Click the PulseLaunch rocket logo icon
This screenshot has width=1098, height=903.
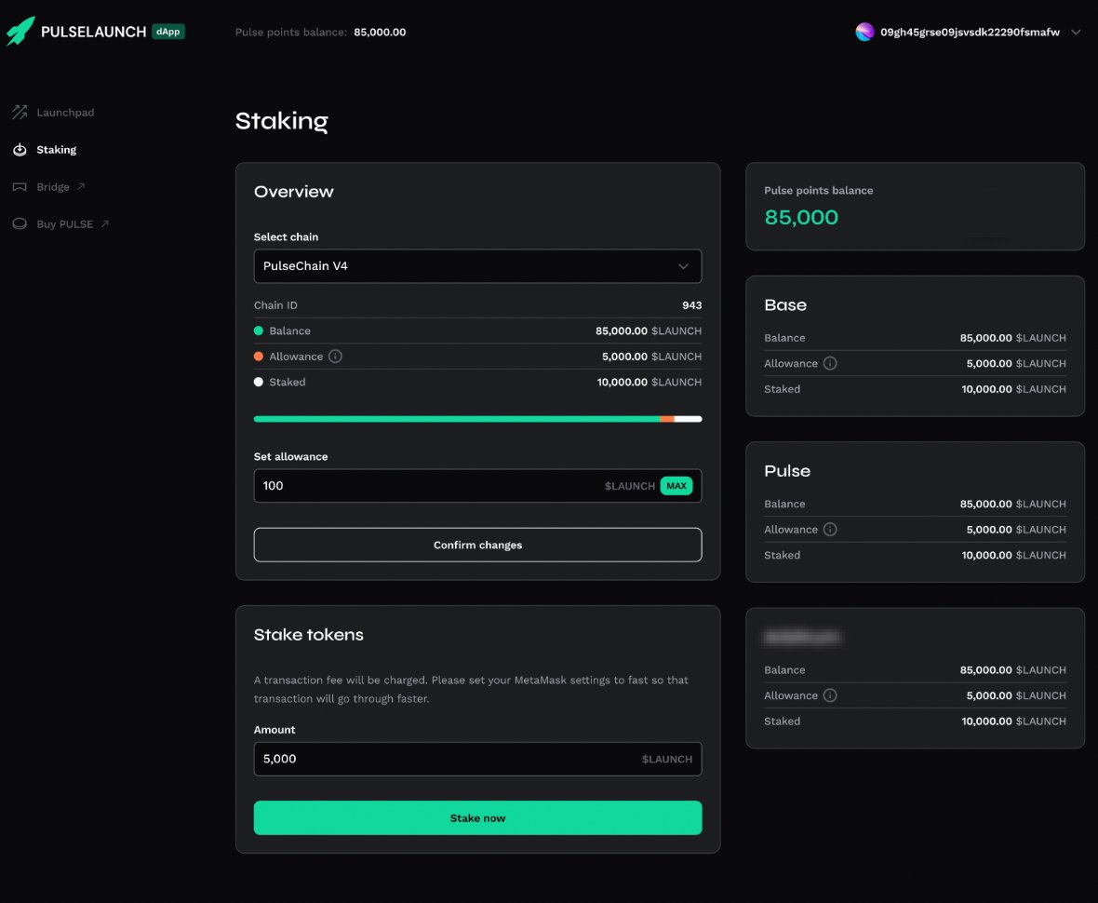click(20, 31)
